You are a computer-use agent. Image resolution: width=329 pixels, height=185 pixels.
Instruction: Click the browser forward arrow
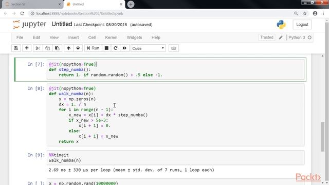14,13
